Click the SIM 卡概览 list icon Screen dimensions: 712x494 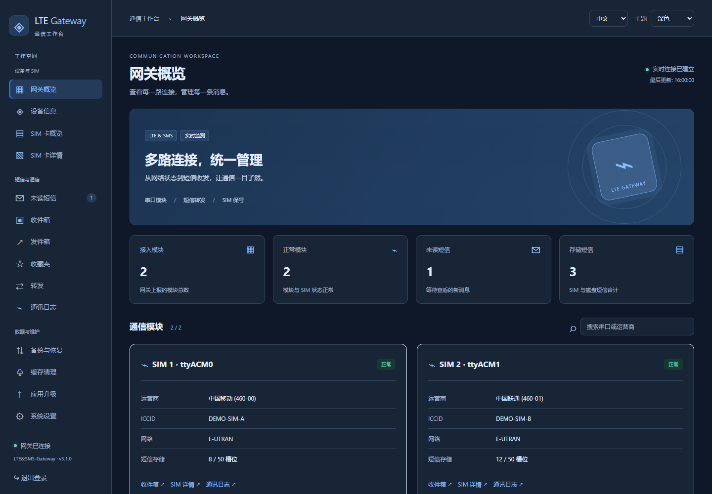click(x=20, y=134)
